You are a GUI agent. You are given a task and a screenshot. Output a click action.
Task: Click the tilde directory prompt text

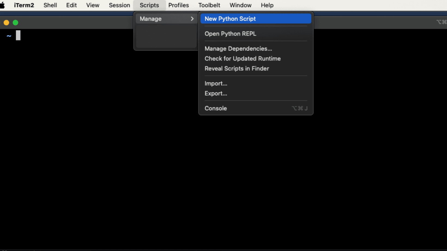tap(9, 36)
